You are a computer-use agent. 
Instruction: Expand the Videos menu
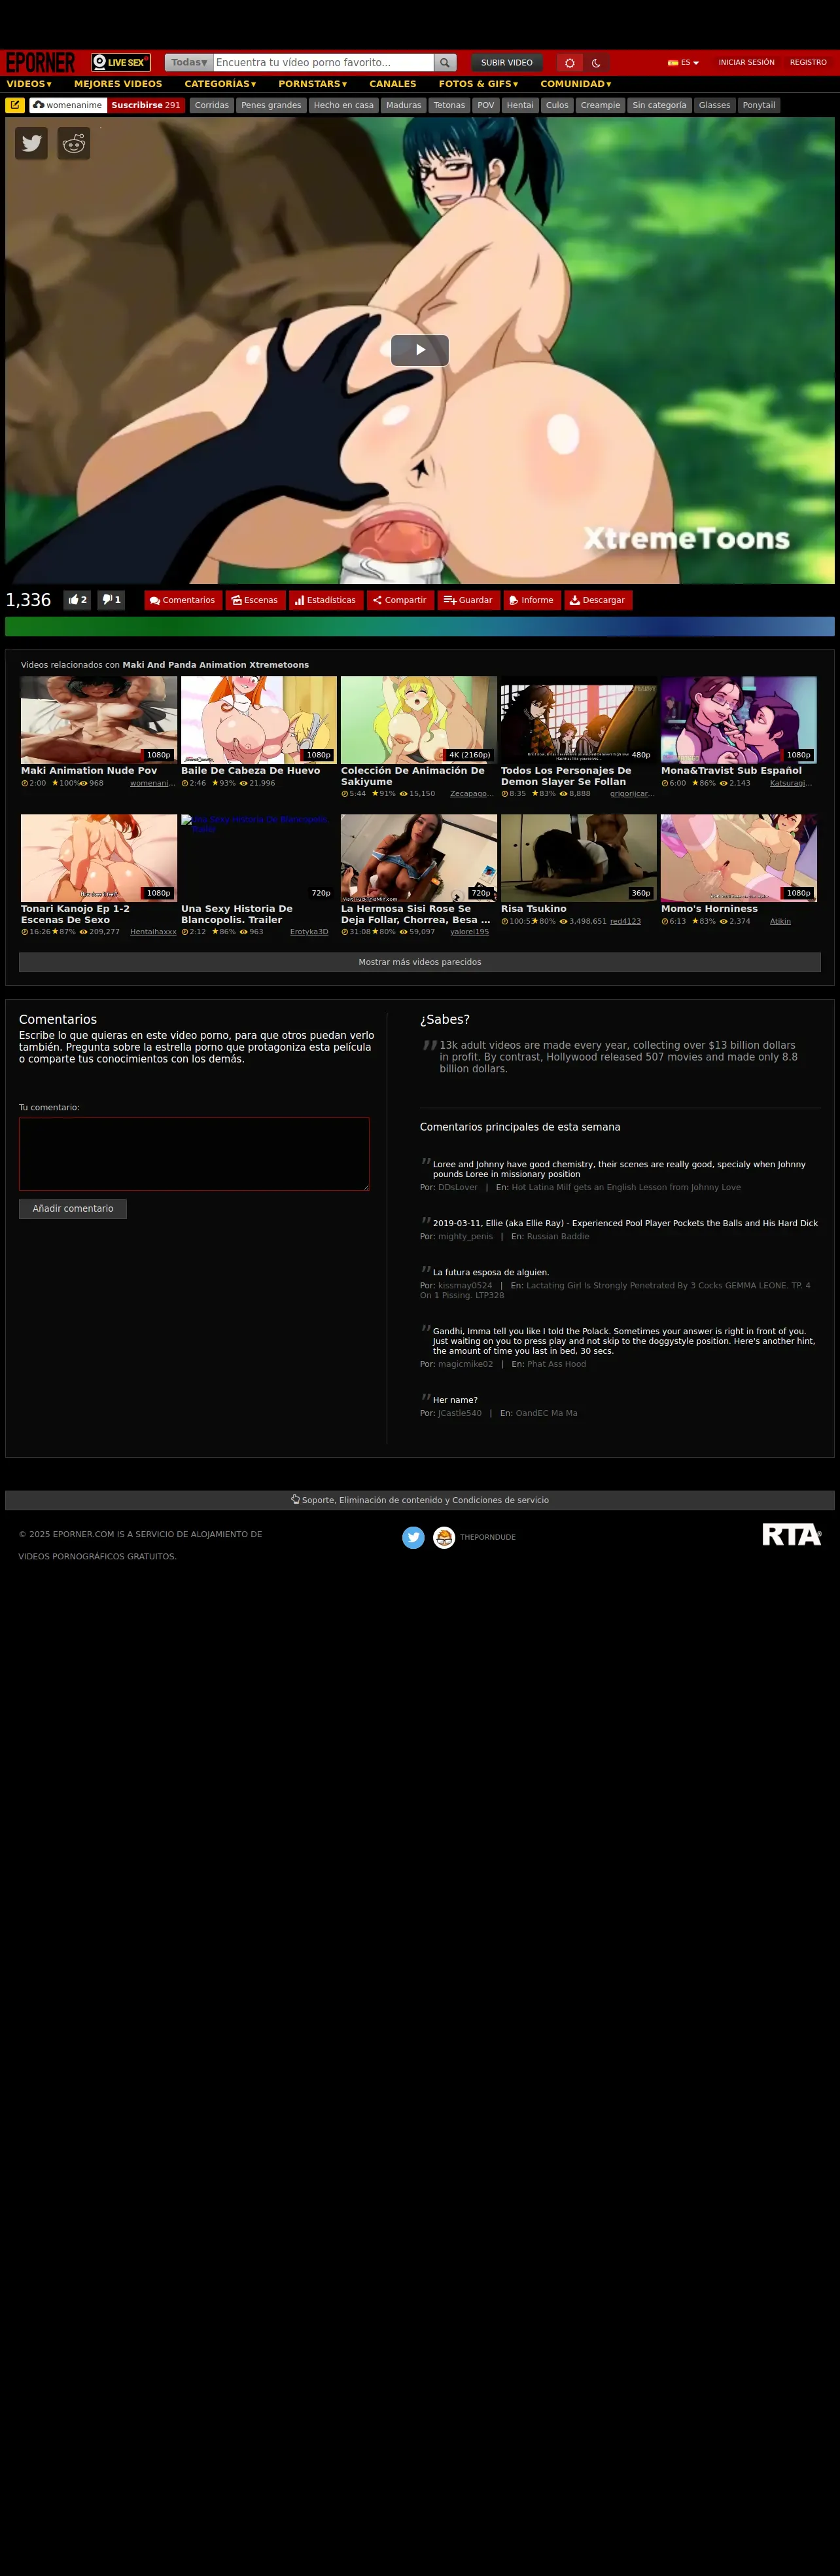point(29,84)
